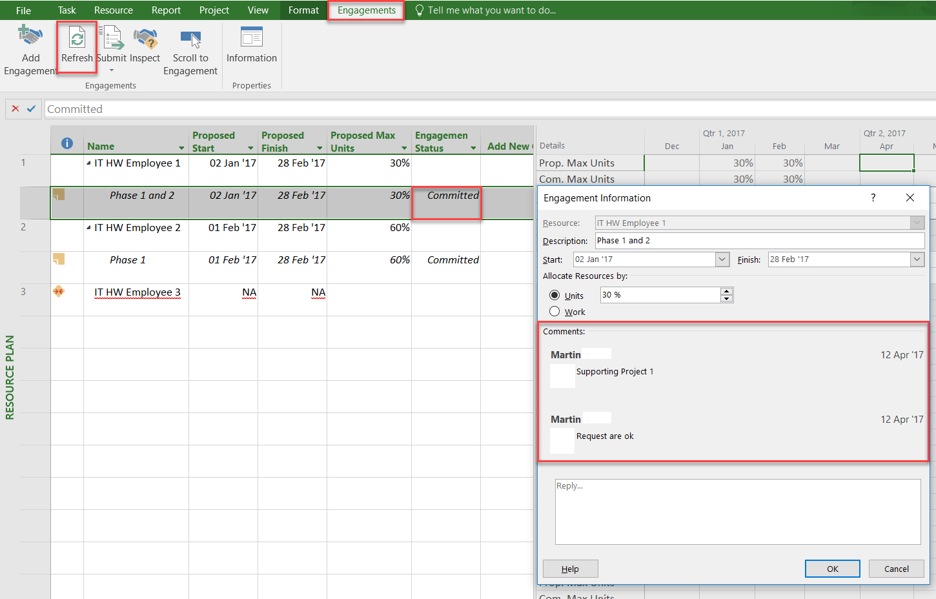
Task: Open the Inspect engagement tool
Action: coord(145,39)
